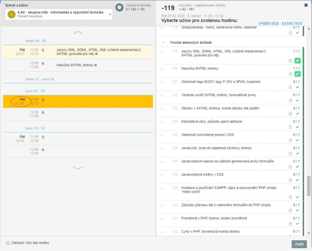The height and width of the screenshot is (251, 312).
Task: Mark topic 122 as taught with checkmark
Action: 297,100
